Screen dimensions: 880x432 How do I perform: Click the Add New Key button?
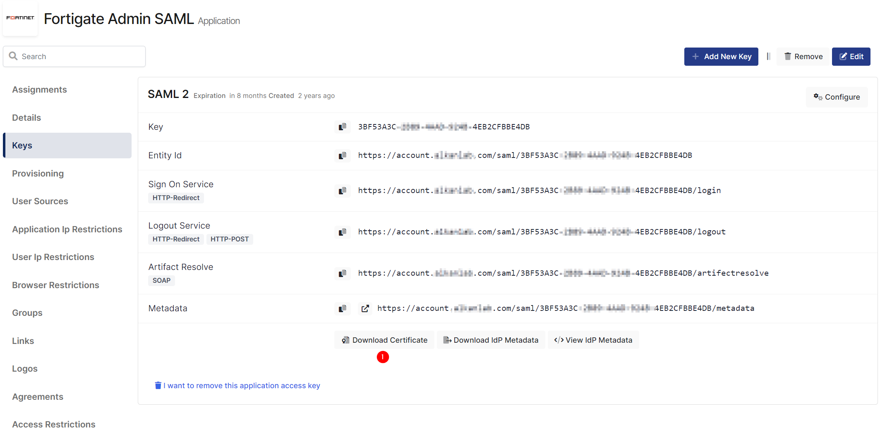click(x=721, y=57)
